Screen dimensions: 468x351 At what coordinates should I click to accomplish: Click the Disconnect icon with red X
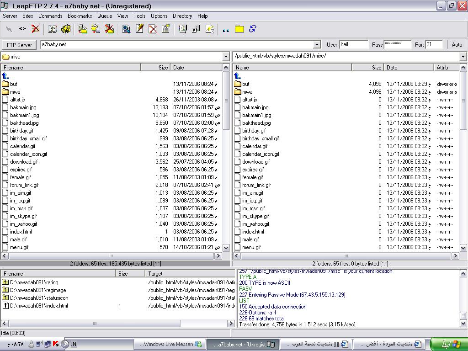tap(35, 29)
